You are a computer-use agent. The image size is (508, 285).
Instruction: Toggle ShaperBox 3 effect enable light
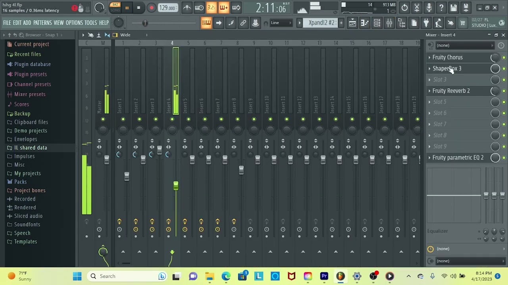coord(504,69)
